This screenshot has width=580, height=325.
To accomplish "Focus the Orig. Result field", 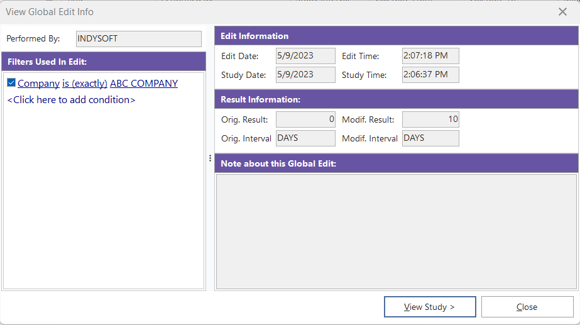I will [305, 119].
